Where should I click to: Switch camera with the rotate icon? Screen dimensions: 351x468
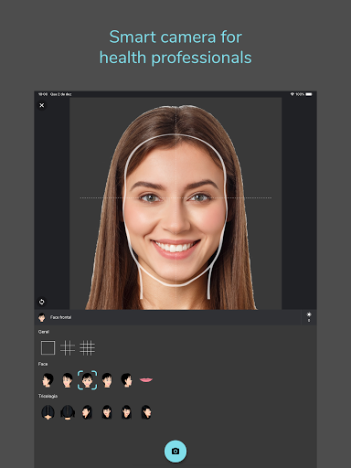point(42,302)
